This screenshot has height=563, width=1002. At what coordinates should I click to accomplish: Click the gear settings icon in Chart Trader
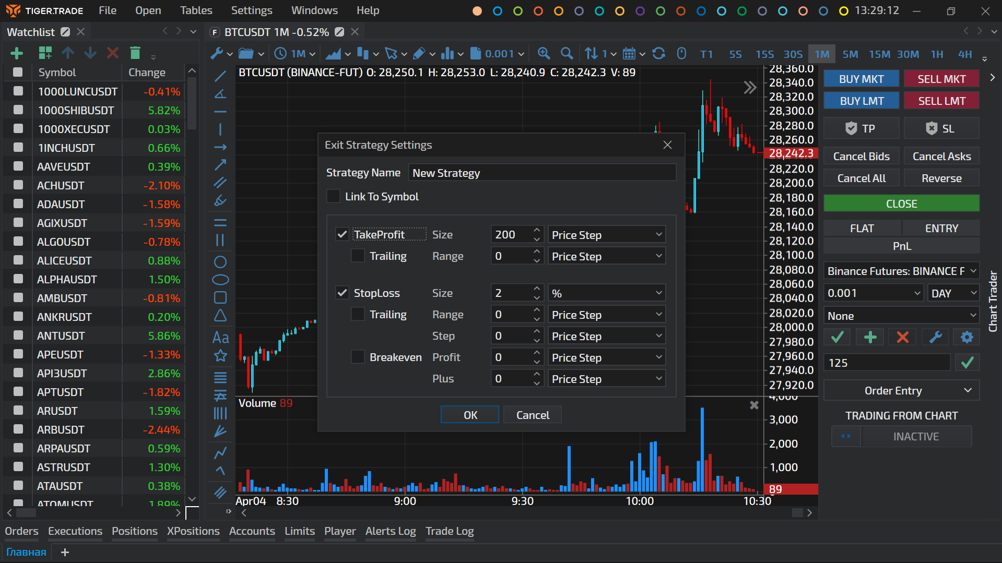966,338
